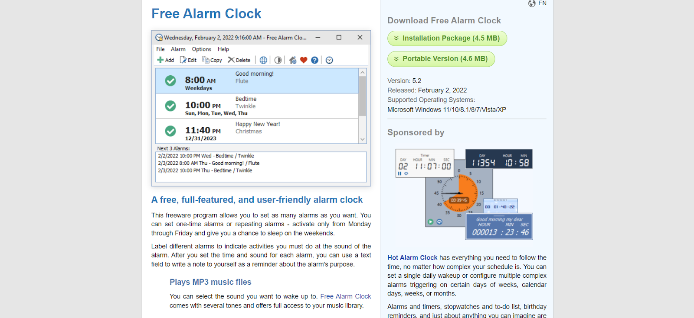Click '2/3/2022 10:00 PM Thu - Bedtime / Twinkle' entry

pos(205,170)
